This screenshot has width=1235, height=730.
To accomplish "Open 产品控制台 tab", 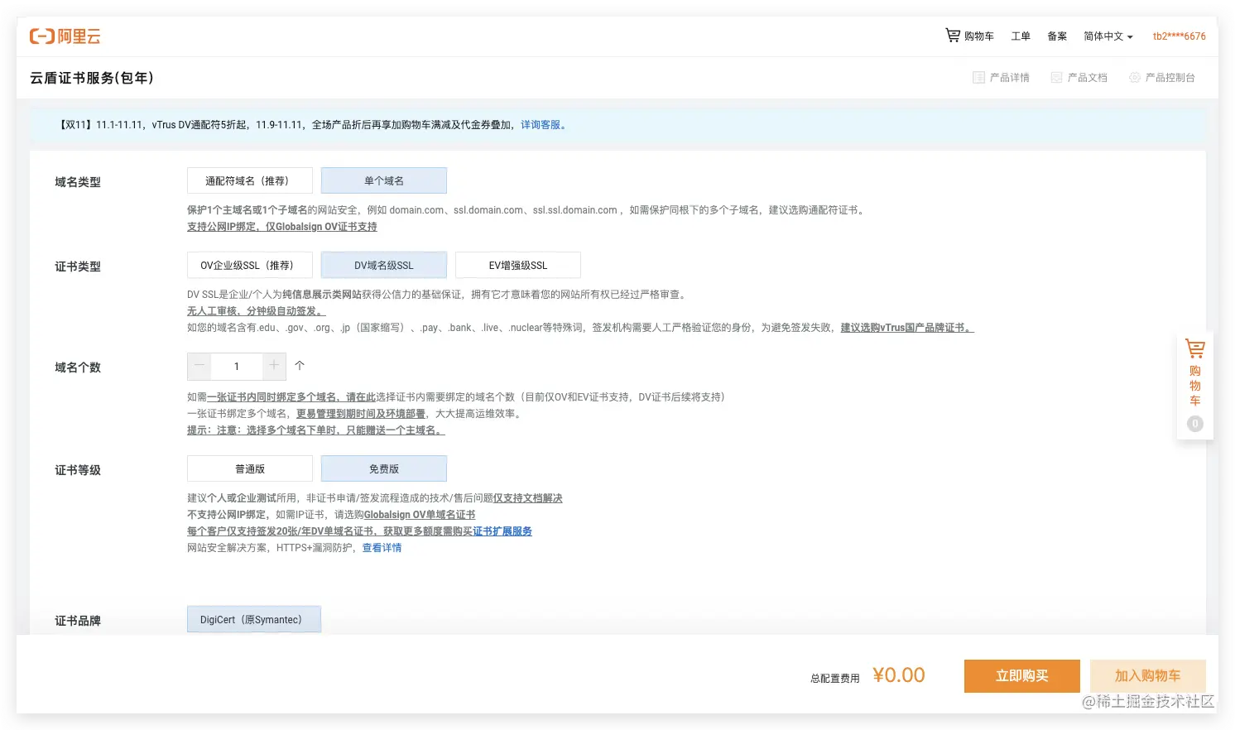I will 1162,78.
